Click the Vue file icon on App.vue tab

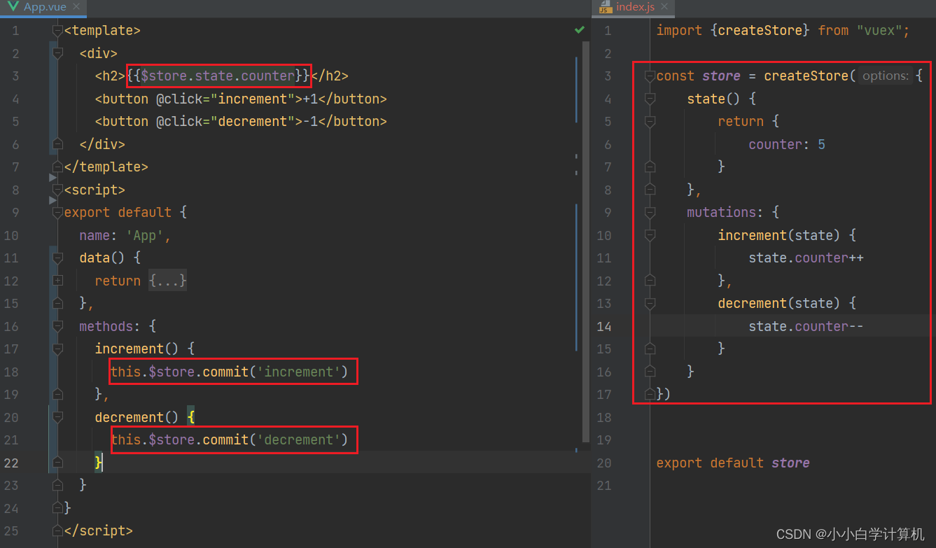coord(13,7)
